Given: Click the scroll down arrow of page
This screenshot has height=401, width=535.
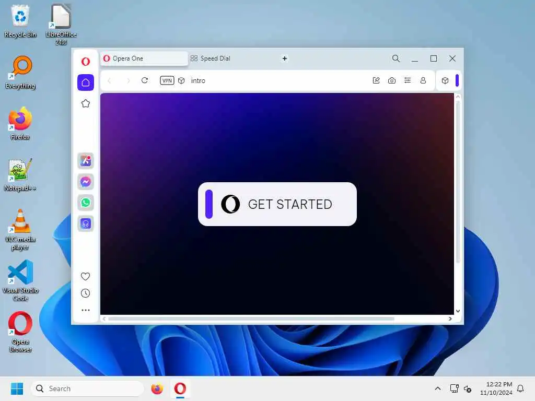Looking at the screenshot, I should pyautogui.click(x=458, y=311).
